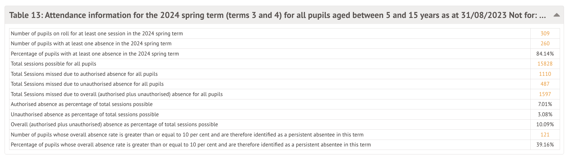566x155 pixels.
Task: Click the 'Total sessions possible for all pupils' label
Action: click(53, 64)
